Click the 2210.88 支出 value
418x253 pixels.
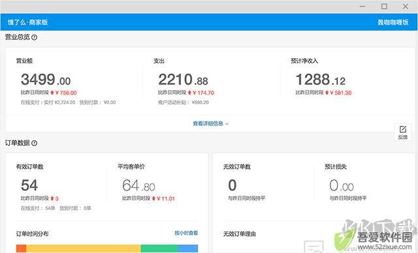[x=183, y=80]
